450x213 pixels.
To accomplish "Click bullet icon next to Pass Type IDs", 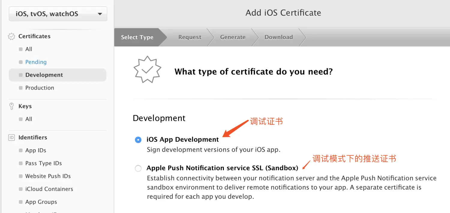I will [x=21, y=163].
